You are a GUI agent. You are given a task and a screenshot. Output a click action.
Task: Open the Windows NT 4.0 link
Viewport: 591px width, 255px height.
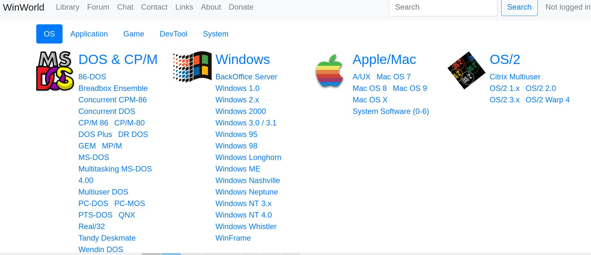point(244,215)
